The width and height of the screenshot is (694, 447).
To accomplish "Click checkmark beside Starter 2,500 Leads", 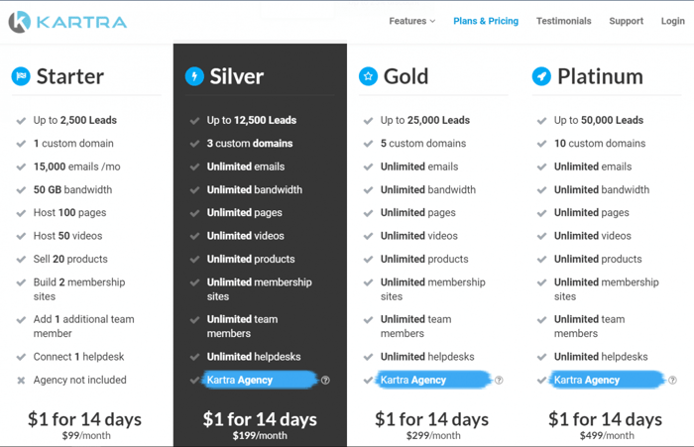I will click(x=21, y=121).
